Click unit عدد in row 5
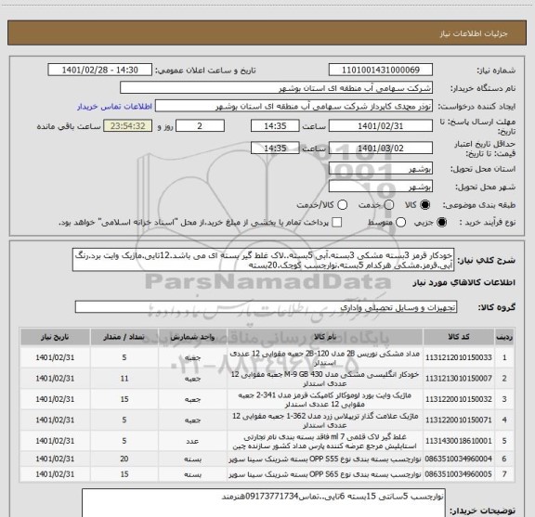535x517 pixels. (192, 441)
